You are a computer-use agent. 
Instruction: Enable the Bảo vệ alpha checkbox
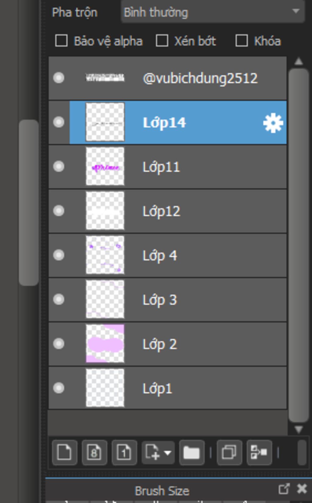[x=61, y=41]
